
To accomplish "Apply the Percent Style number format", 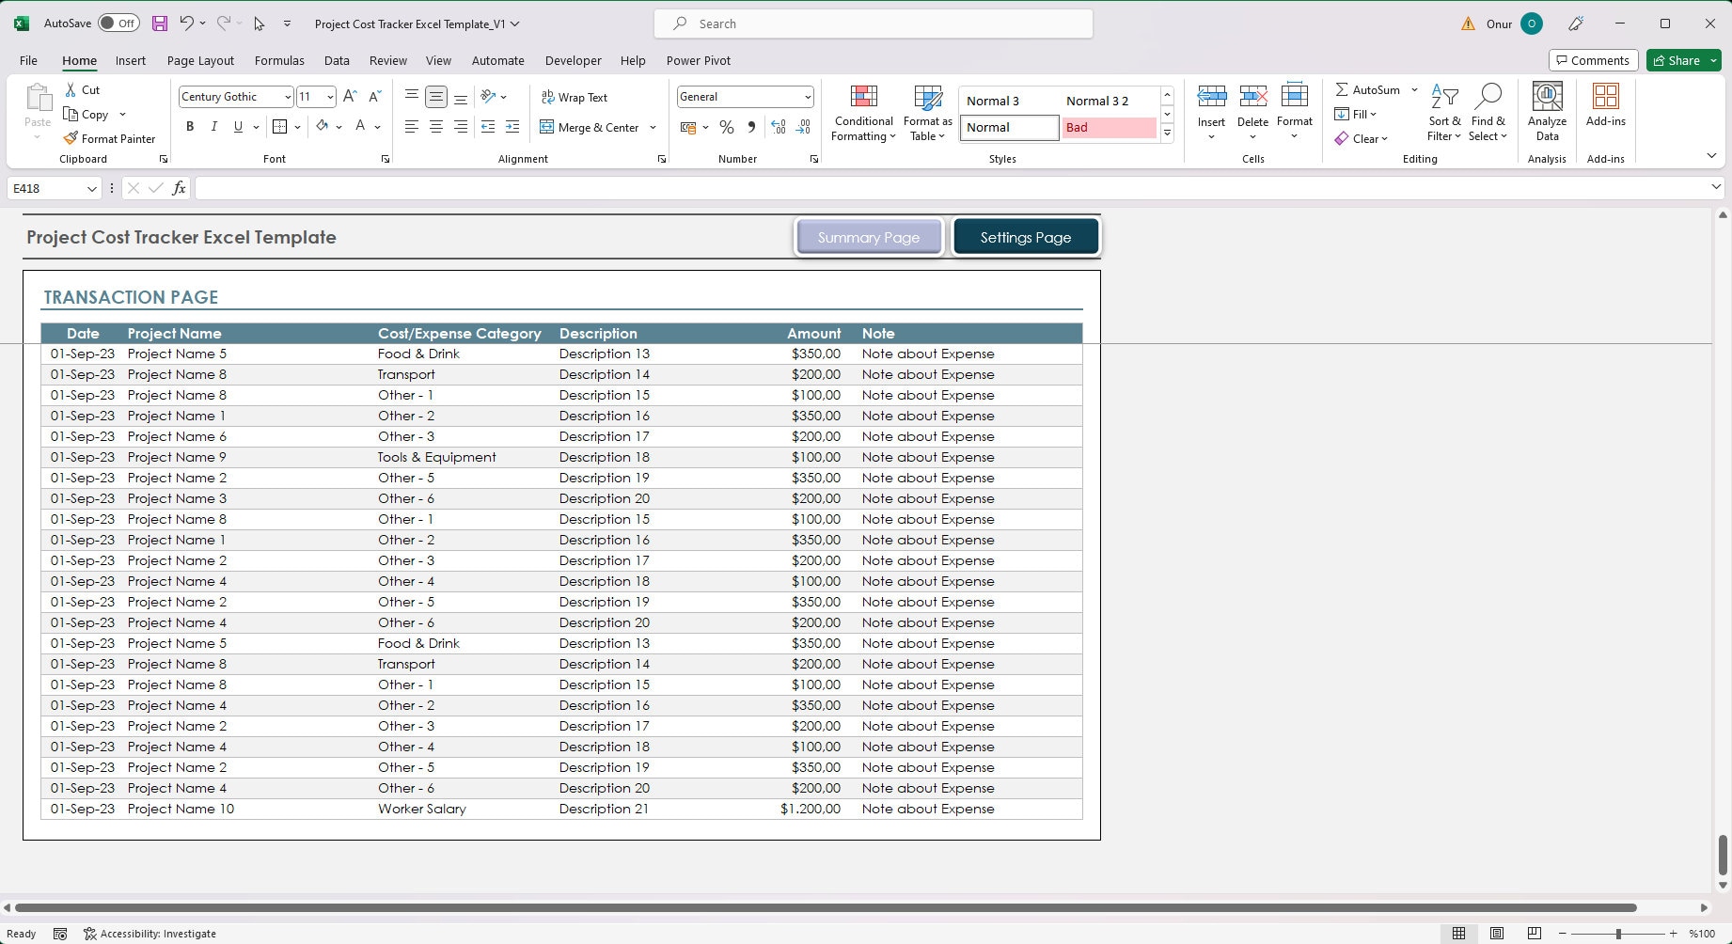I will [726, 127].
